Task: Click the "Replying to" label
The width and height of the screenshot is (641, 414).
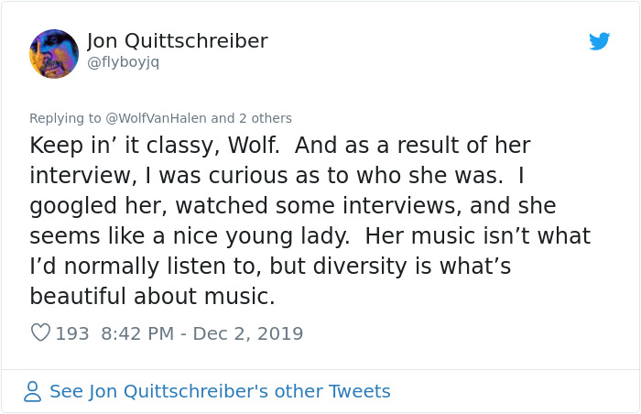Action: tap(65, 118)
